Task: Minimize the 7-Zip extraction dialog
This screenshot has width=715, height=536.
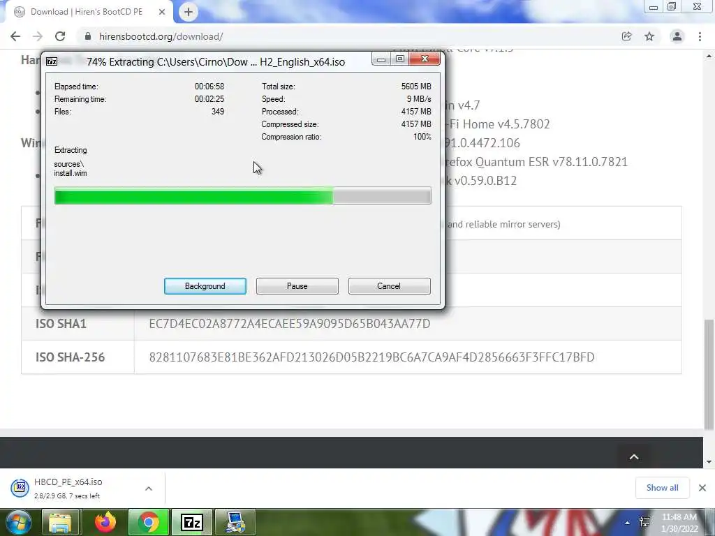Action: [381, 59]
